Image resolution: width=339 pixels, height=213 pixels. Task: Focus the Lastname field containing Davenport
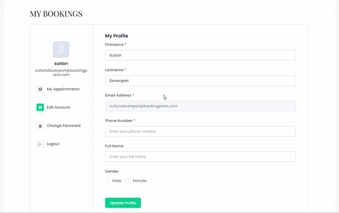point(200,81)
